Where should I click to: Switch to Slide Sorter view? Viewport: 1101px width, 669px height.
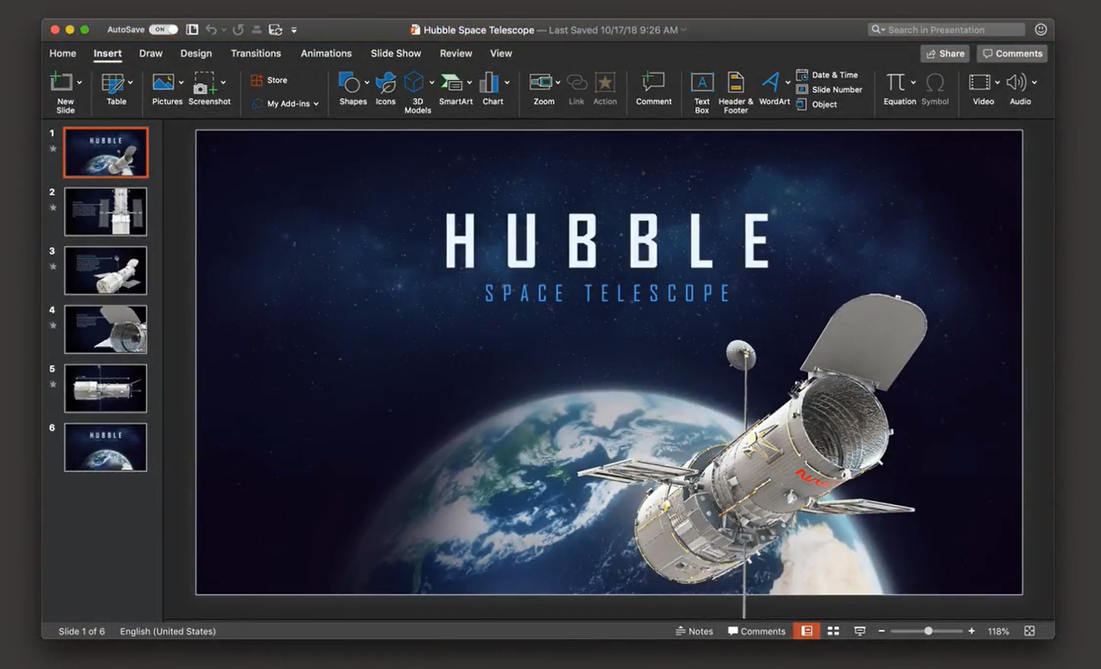coord(833,631)
